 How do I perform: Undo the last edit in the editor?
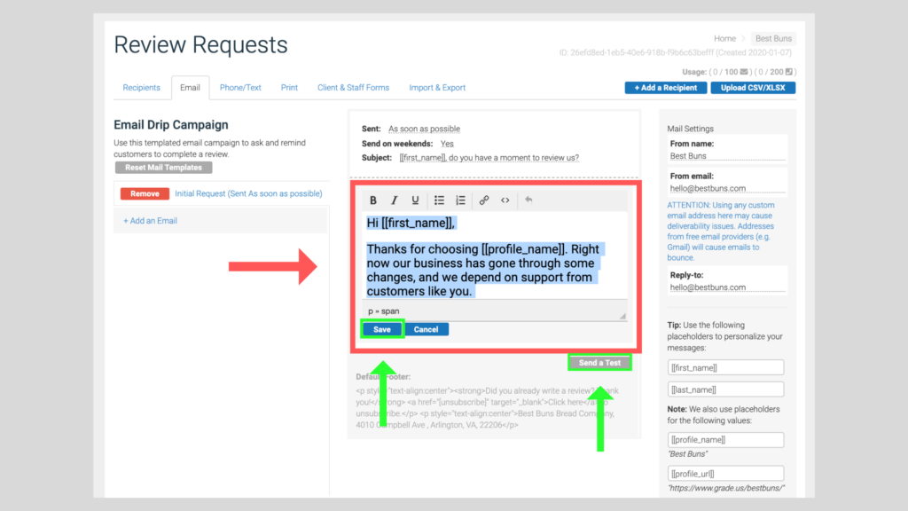[x=528, y=200]
